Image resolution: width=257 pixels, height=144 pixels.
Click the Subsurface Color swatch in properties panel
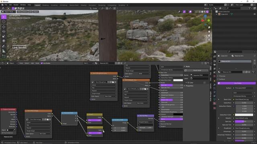(244, 115)
